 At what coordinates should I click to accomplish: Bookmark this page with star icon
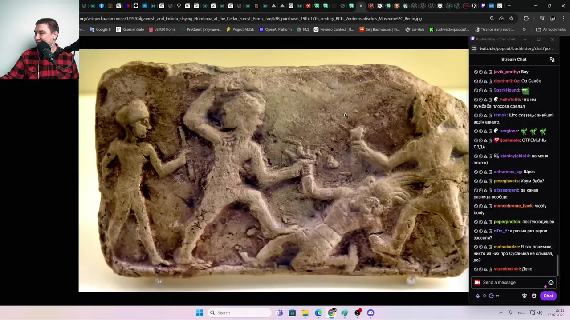[x=511, y=19]
